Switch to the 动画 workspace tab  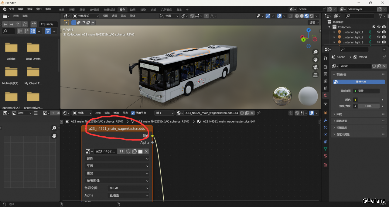click(x=133, y=10)
